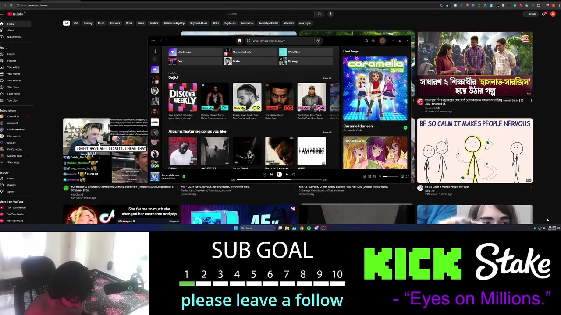561x315 pixels.
Task: Open YouTube hamburger guide menu
Action: coord(2,14)
